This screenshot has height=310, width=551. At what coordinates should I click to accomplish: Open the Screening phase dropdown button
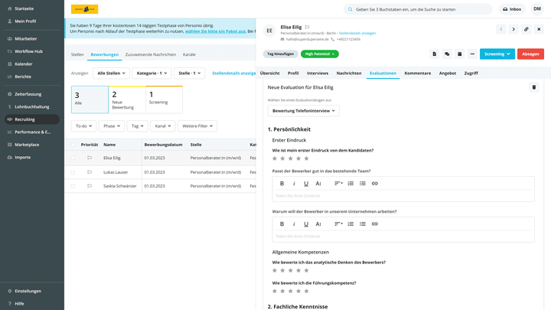pos(497,54)
